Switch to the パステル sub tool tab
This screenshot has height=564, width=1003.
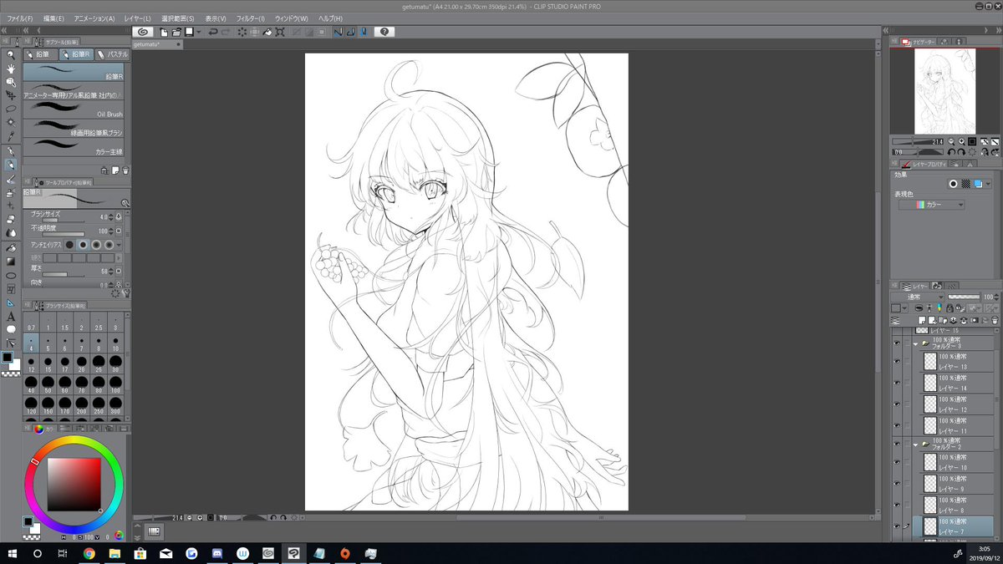point(112,53)
